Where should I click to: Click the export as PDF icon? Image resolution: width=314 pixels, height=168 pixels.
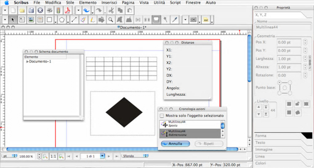click(x=67, y=10)
